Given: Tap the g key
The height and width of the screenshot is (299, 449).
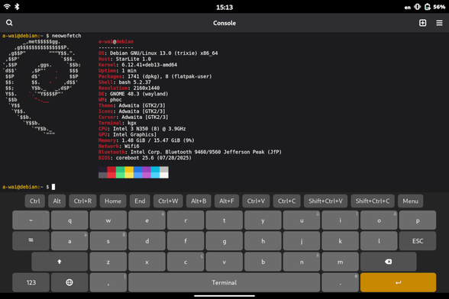Looking at the screenshot, I should coord(224,240).
